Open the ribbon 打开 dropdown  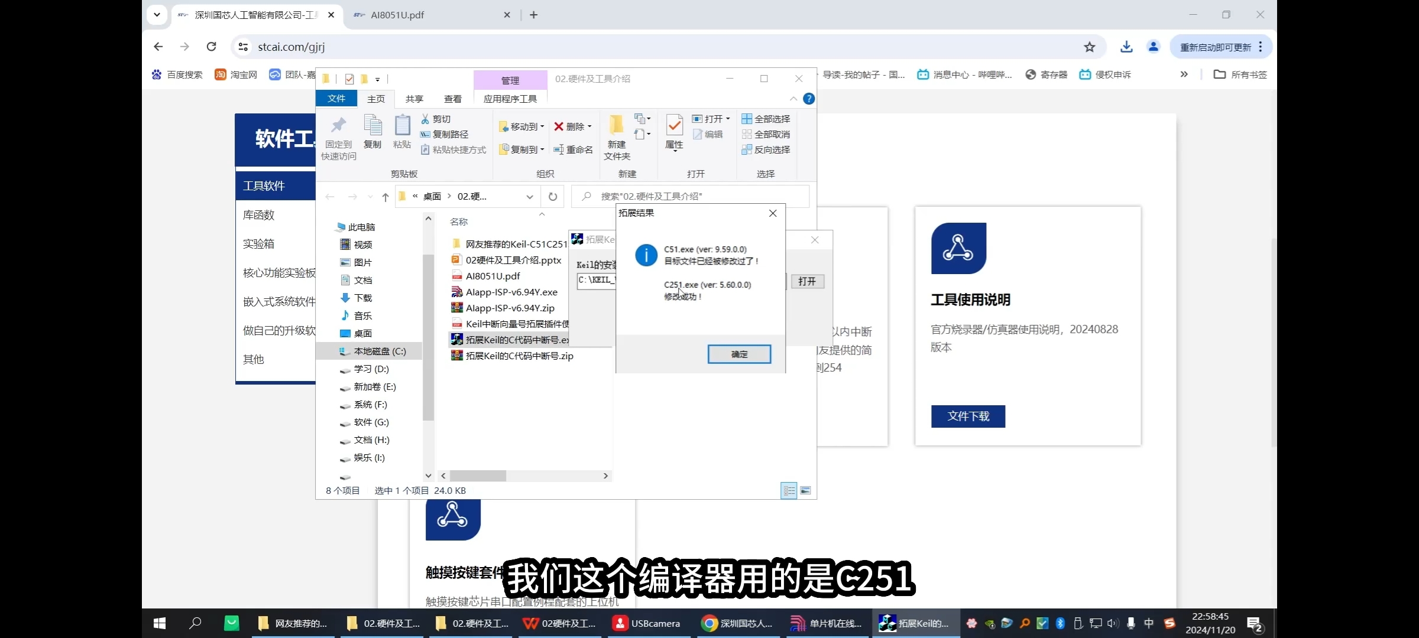click(x=711, y=119)
